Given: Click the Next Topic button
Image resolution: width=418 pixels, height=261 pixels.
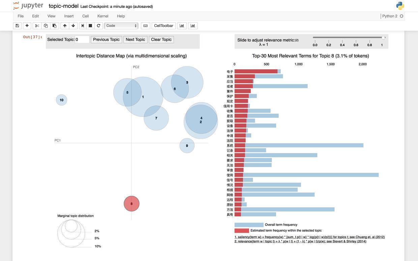Looking at the screenshot, I should 135,39.
